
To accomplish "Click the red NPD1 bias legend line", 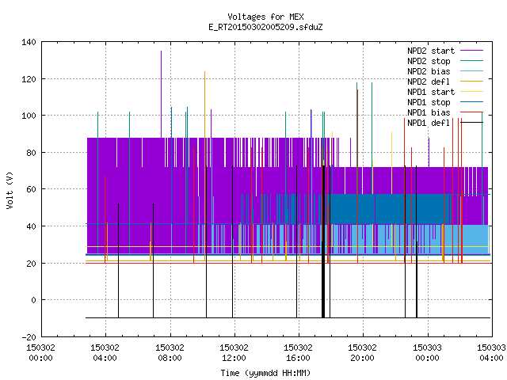I will point(472,112).
